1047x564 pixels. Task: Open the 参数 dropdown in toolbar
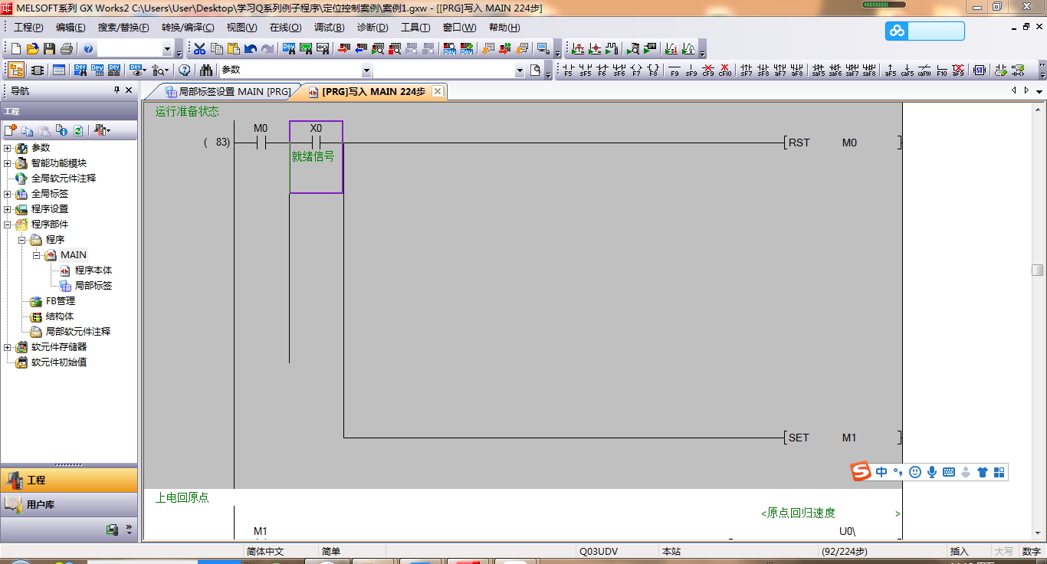(366, 70)
